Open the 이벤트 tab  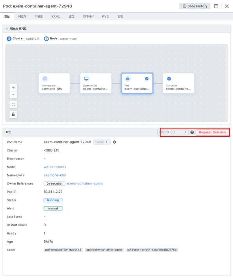39,16
